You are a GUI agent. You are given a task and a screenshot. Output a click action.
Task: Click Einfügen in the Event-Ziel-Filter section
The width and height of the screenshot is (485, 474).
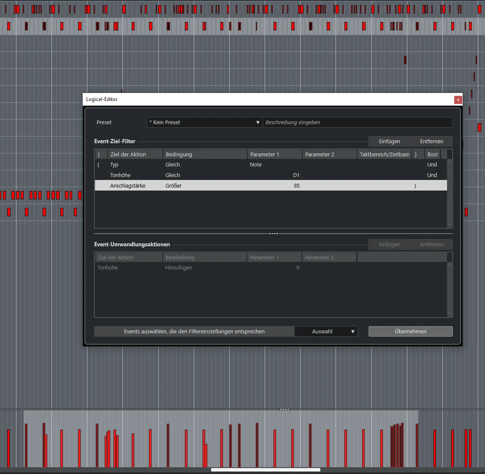click(x=390, y=141)
